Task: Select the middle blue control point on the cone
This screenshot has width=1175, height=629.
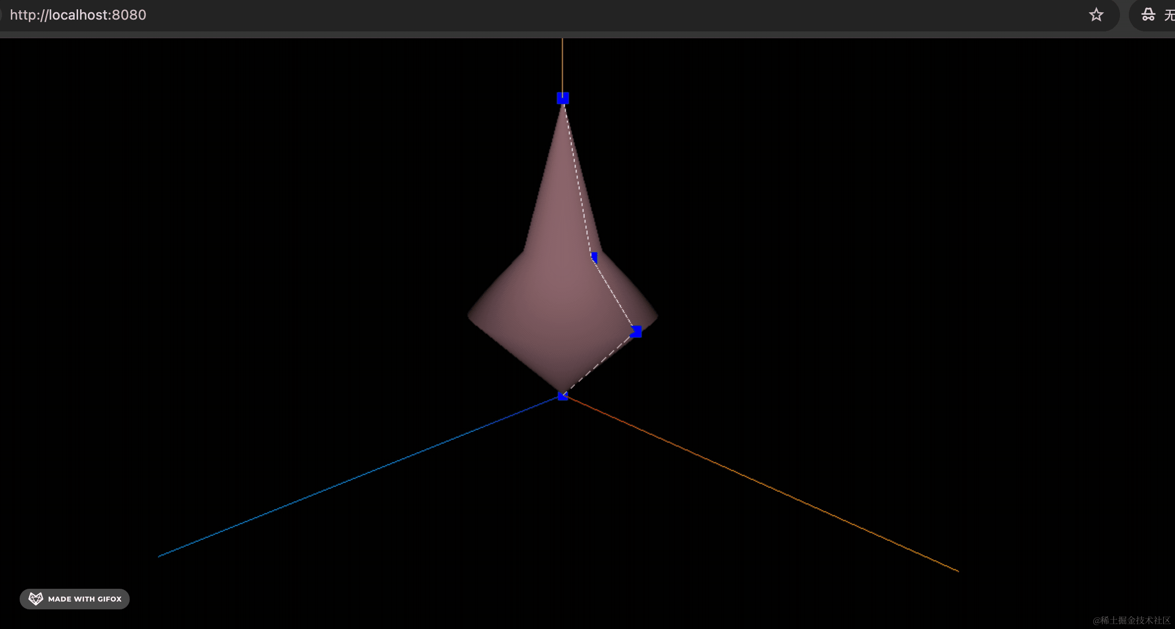Action: pos(594,258)
